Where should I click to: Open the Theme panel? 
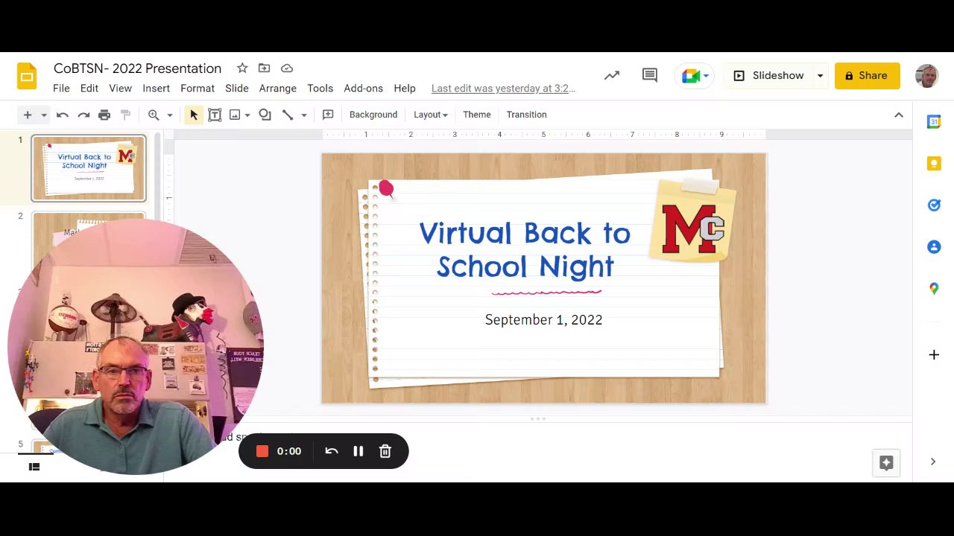[x=477, y=115]
